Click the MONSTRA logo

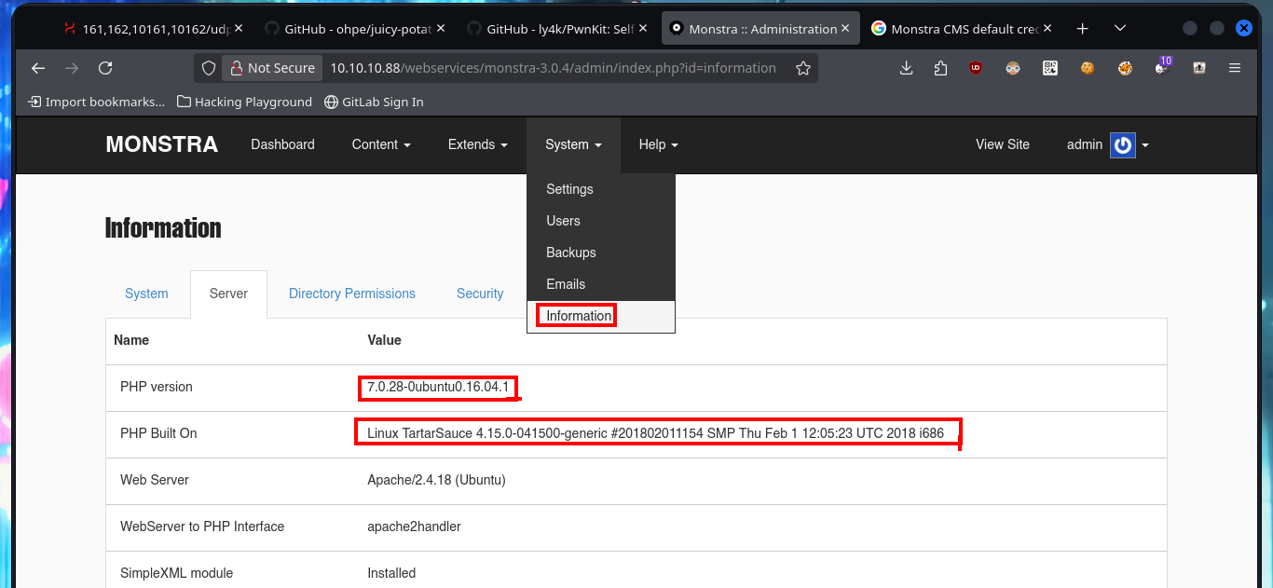(x=162, y=144)
